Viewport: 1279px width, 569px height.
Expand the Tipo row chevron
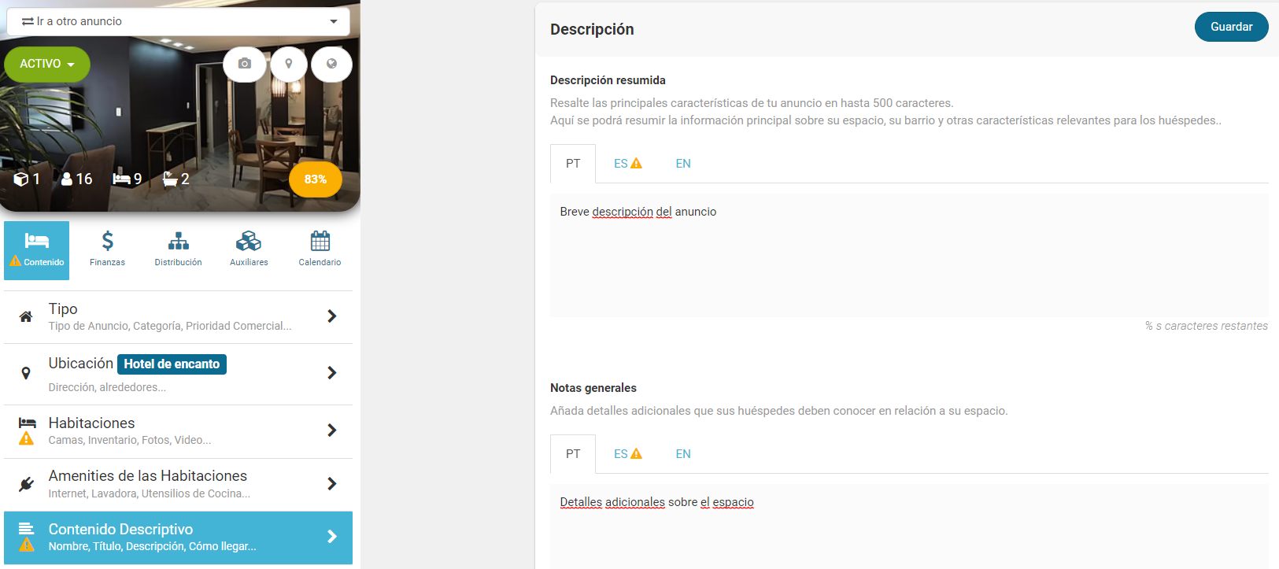[332, 316]
